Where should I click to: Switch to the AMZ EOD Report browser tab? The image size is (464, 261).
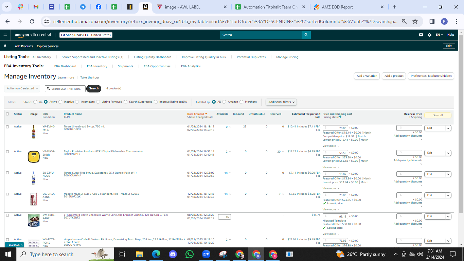[349, 7]
